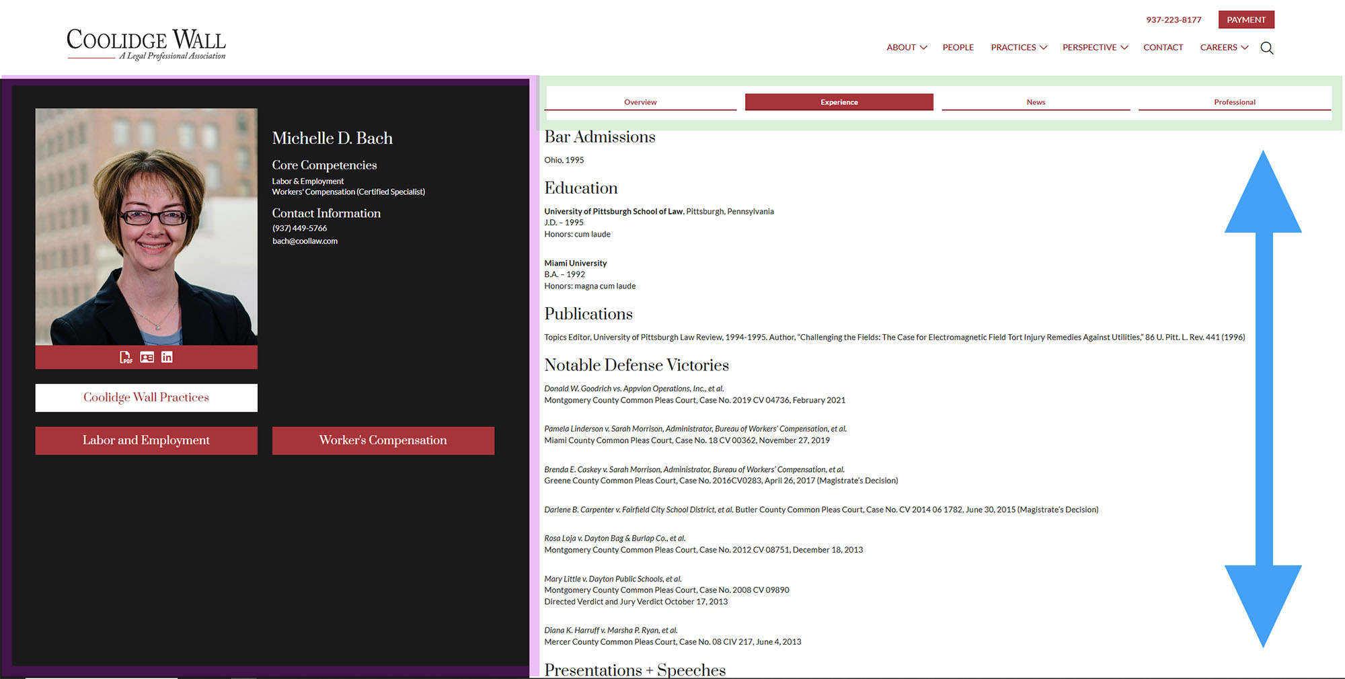
Task: Open the Professional tab
Action: (x=1234, y=102)
